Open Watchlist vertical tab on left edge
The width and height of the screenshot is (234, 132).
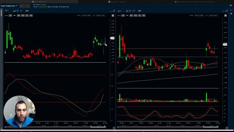(1, 13)
